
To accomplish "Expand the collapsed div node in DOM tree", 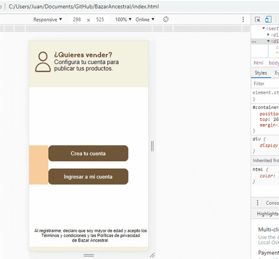I will pyautogui.click(x=269, y=34).
